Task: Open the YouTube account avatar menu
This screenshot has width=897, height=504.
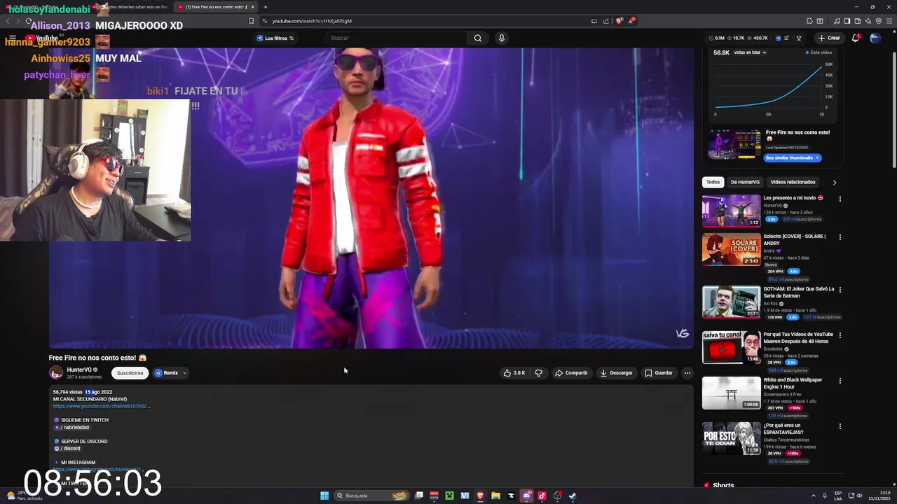Action: [x=875, y=38]
